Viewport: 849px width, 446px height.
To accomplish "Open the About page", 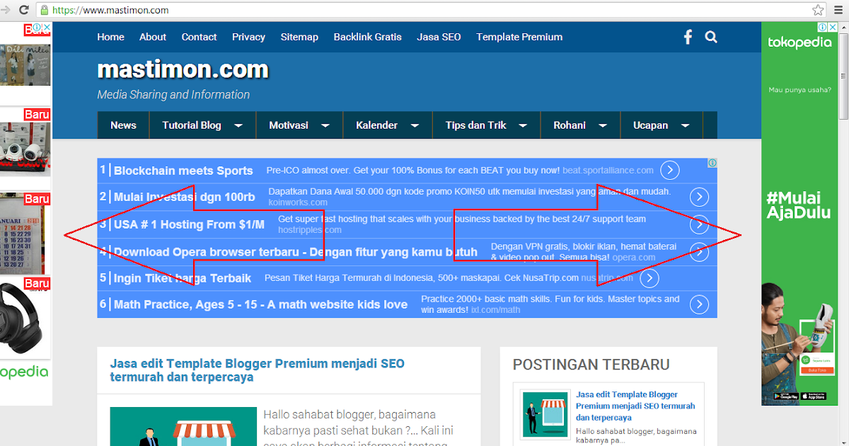I will 153,37.
